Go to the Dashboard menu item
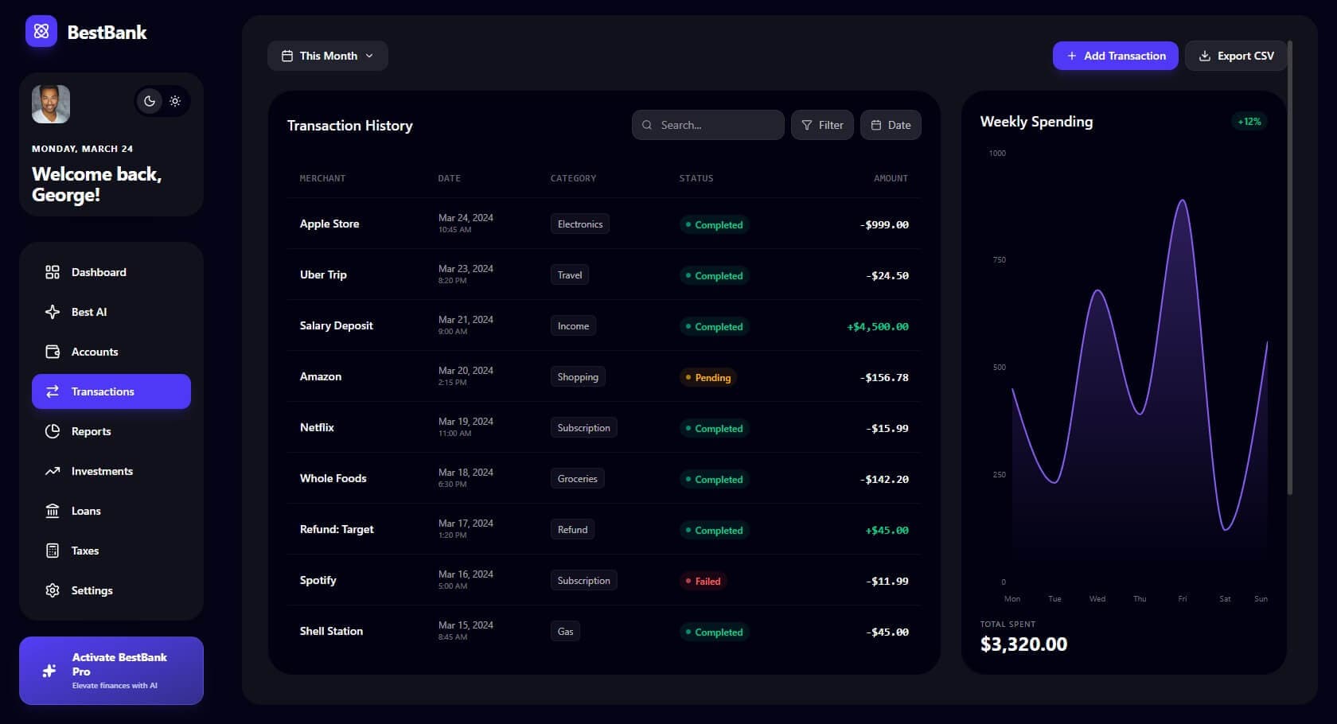 (x=99, y=272)
